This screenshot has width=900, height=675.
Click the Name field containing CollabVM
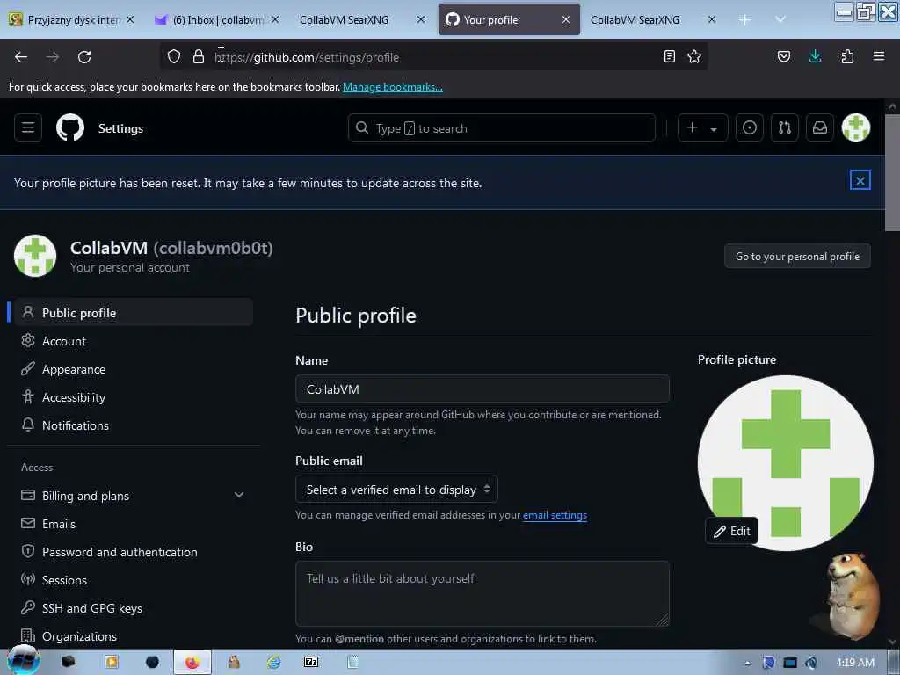click(483, 389)
